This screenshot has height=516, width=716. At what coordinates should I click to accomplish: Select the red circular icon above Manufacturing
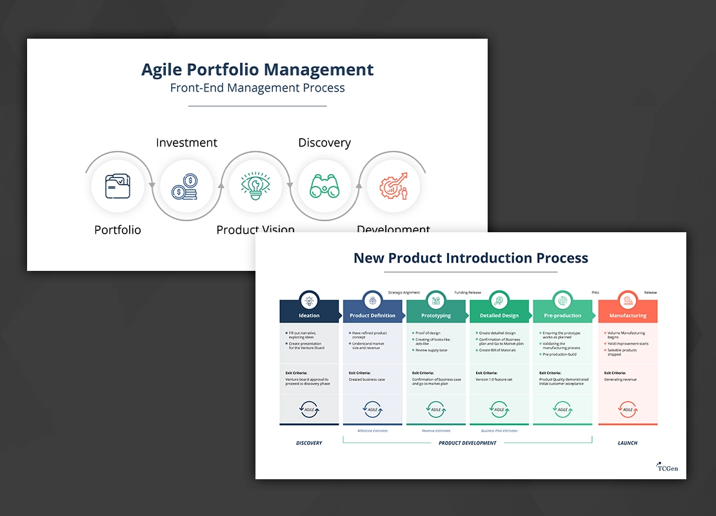627,301
